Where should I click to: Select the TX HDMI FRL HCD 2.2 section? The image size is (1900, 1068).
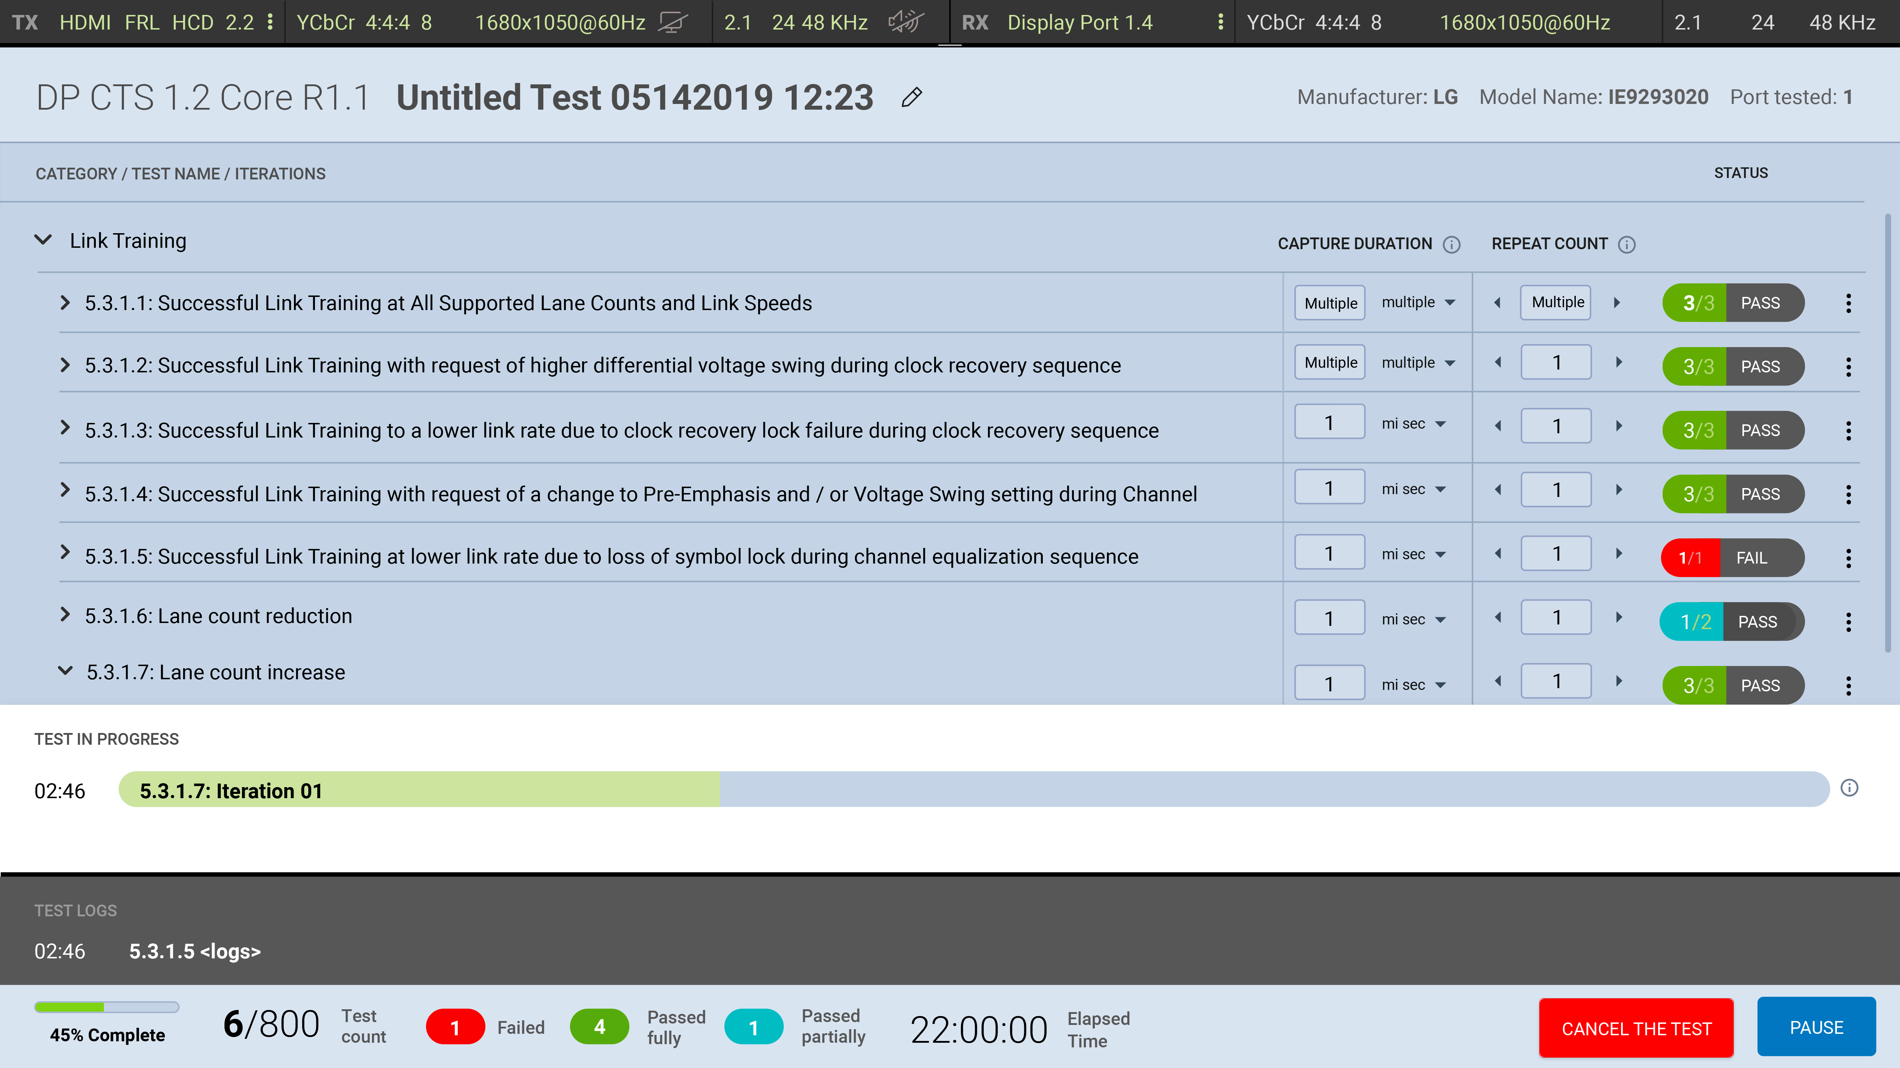(156, 22)
